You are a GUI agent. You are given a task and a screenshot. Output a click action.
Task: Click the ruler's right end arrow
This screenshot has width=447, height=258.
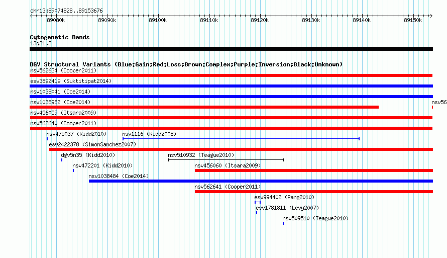coord(431,16)
